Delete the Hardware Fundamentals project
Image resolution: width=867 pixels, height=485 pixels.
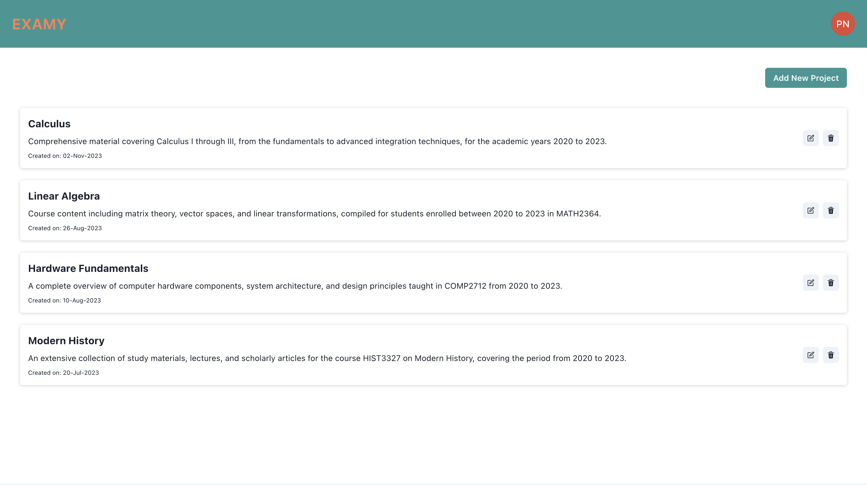click(x=831, y=283)
